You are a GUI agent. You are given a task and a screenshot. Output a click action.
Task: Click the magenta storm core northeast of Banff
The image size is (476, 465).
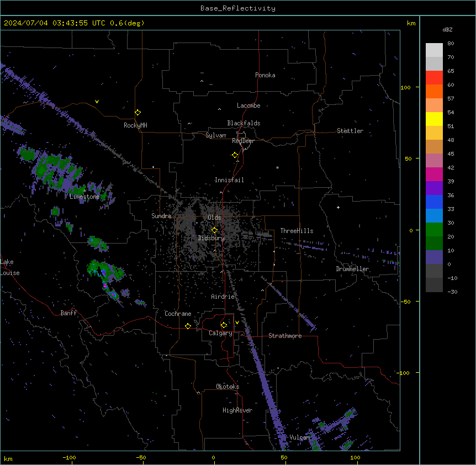tap(105, 286)
